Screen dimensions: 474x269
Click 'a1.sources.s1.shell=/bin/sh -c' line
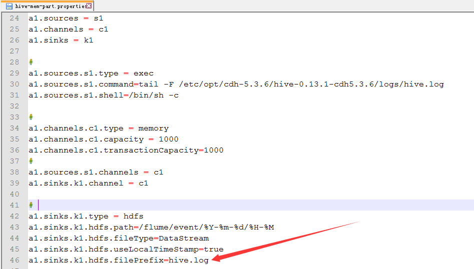(104, 95)
